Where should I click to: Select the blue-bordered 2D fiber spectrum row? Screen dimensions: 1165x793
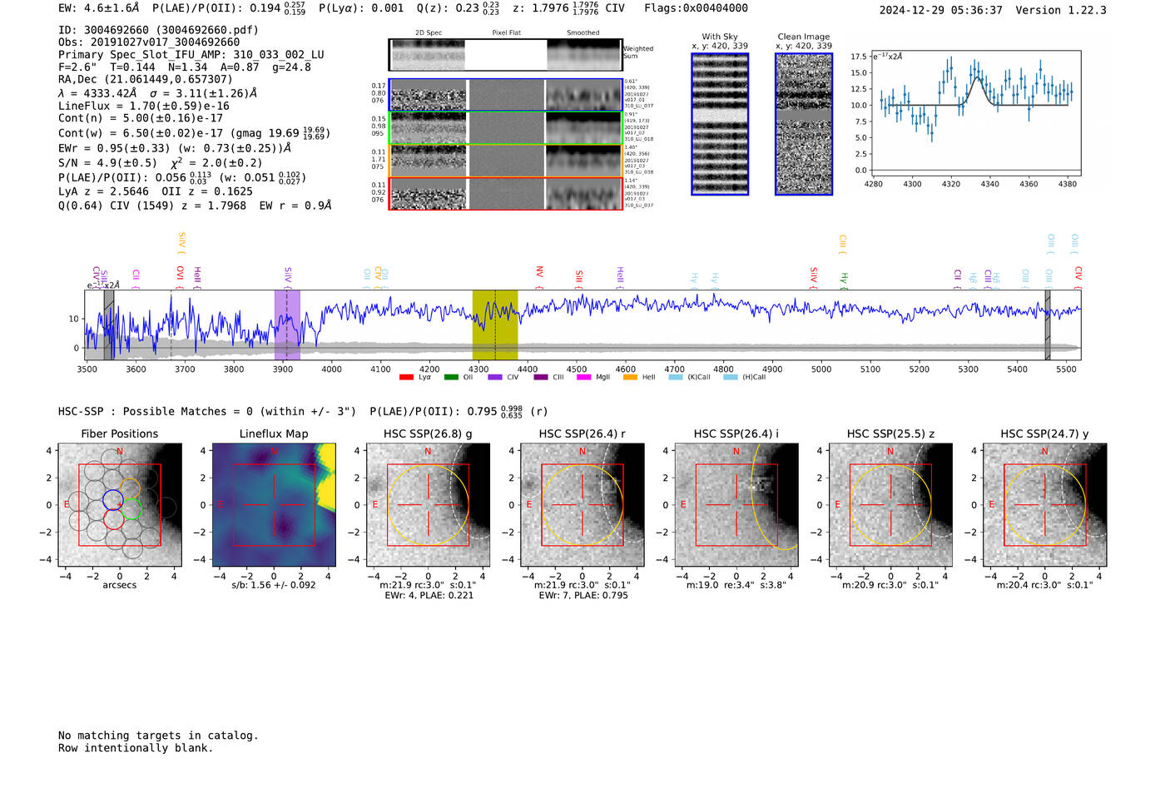[x=505, y=95]
